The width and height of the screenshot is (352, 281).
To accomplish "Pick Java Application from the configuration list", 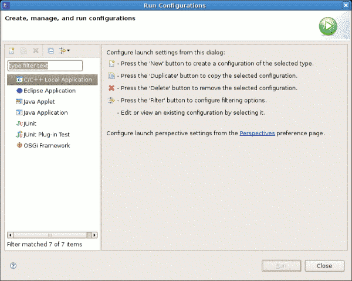I will click(x=45, y=112).
